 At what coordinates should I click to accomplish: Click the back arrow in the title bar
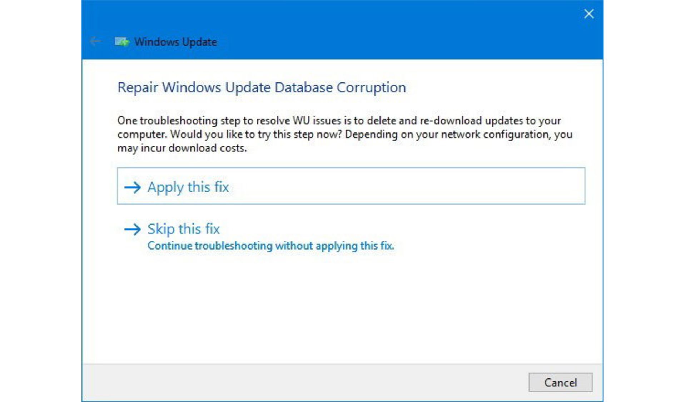95,41
